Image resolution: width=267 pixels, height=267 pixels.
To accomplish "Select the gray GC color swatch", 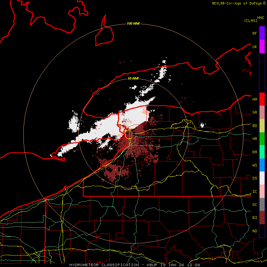I will click(x=262, y=204).
